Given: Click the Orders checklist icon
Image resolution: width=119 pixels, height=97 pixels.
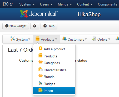Looking at the screenshot, I should 94,39.
